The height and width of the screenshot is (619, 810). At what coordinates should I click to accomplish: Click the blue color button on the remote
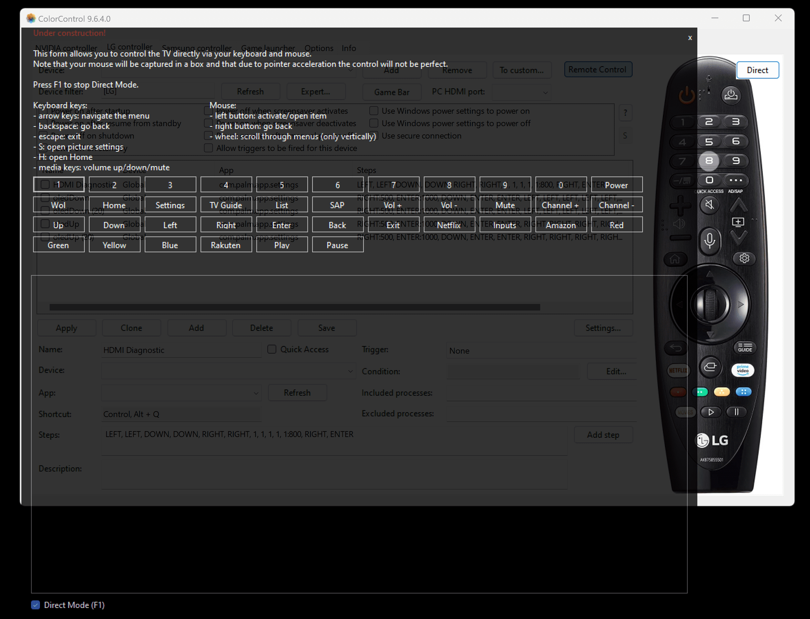[x=743, y=392]
